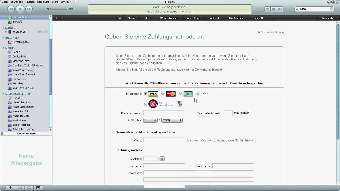Click the rewind playback button

(x=11, y=9)
